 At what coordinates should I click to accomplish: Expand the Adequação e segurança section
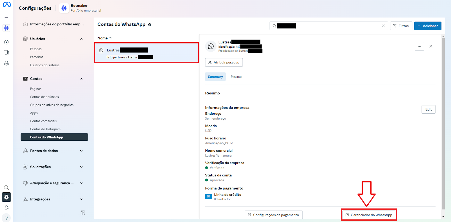pos(81,183)
